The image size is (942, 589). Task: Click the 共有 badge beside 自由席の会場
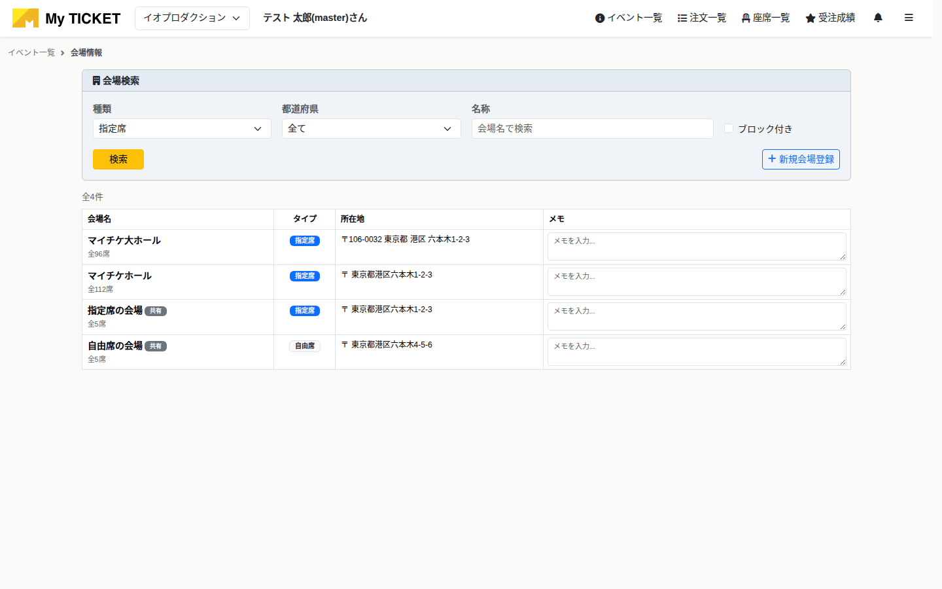tap(156, 346)
